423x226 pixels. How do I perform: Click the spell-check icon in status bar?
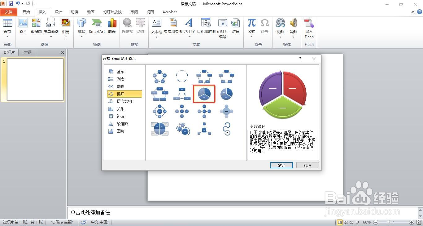(83, 222)
